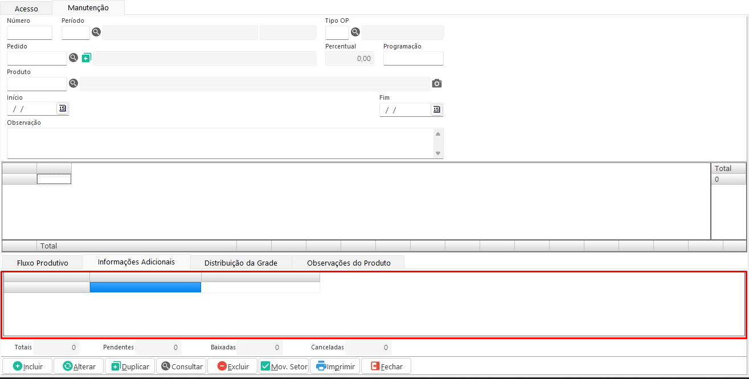
Task: Open the Fim date calendar picker
Action: (436, 109)
